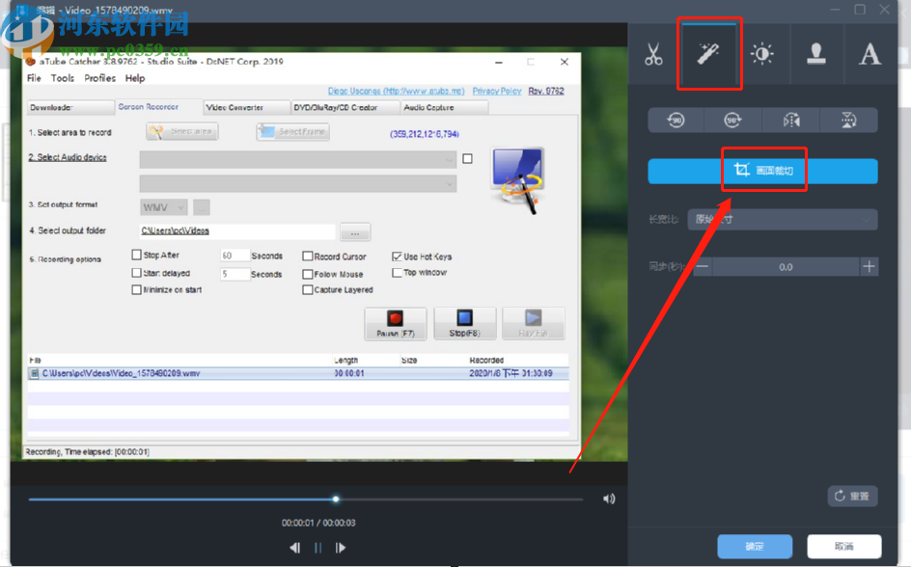The height and width of the screenshot is (567, 911).
Task: Switch to the Video Converter tab
Action: (247, 107)
